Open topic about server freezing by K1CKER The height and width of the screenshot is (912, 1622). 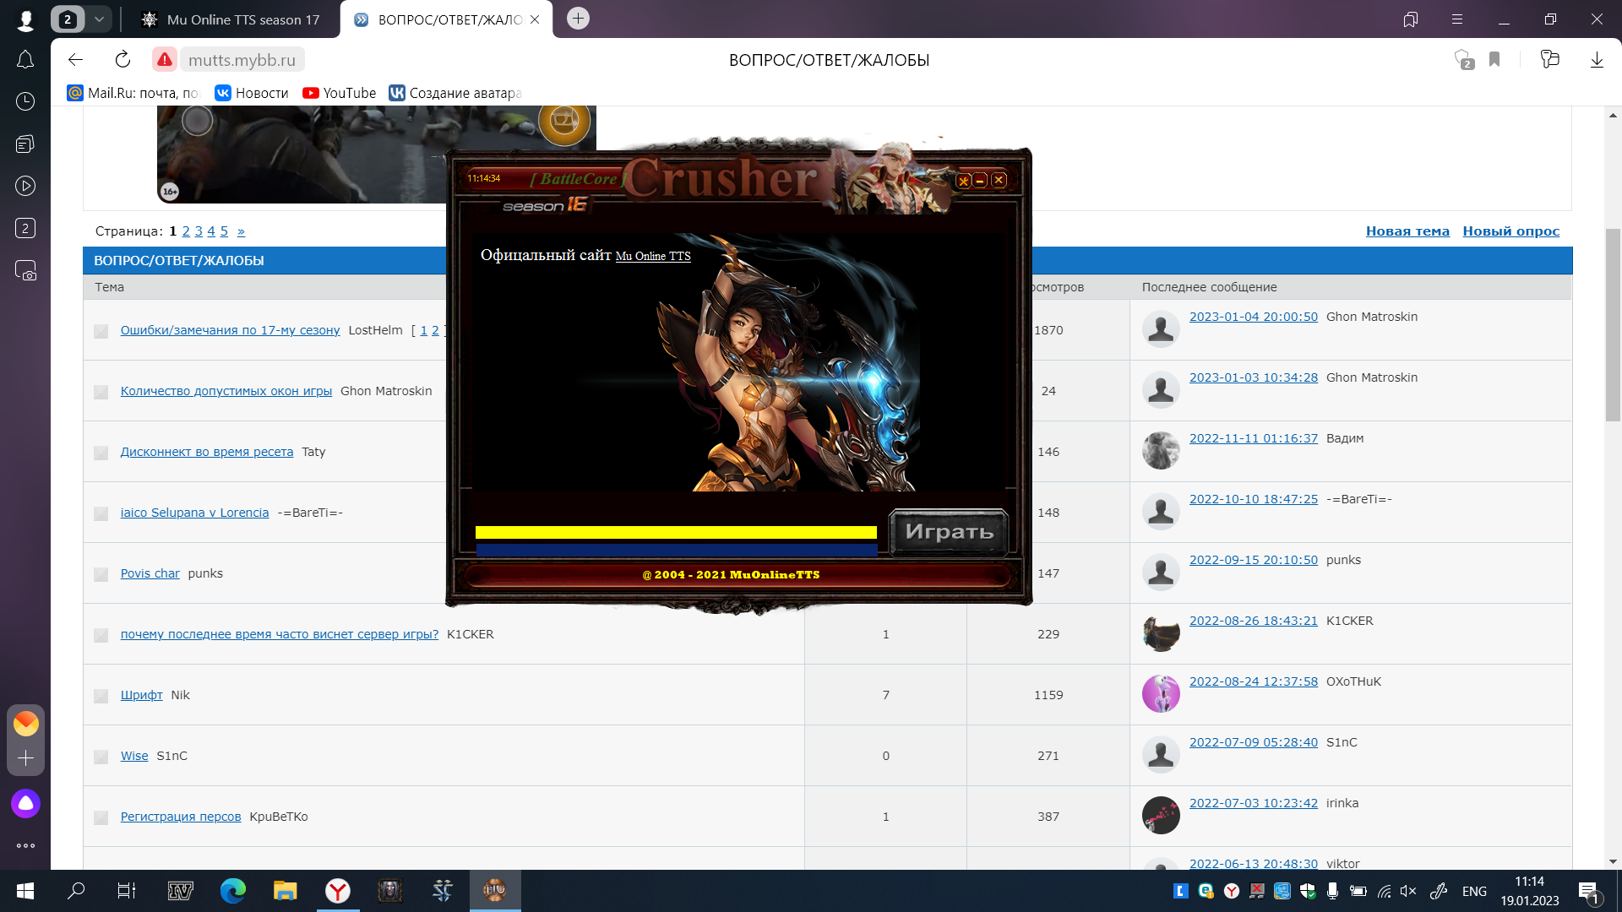(x=279, y=634)
